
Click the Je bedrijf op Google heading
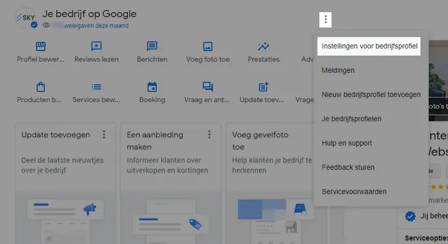tap(90, 14)
